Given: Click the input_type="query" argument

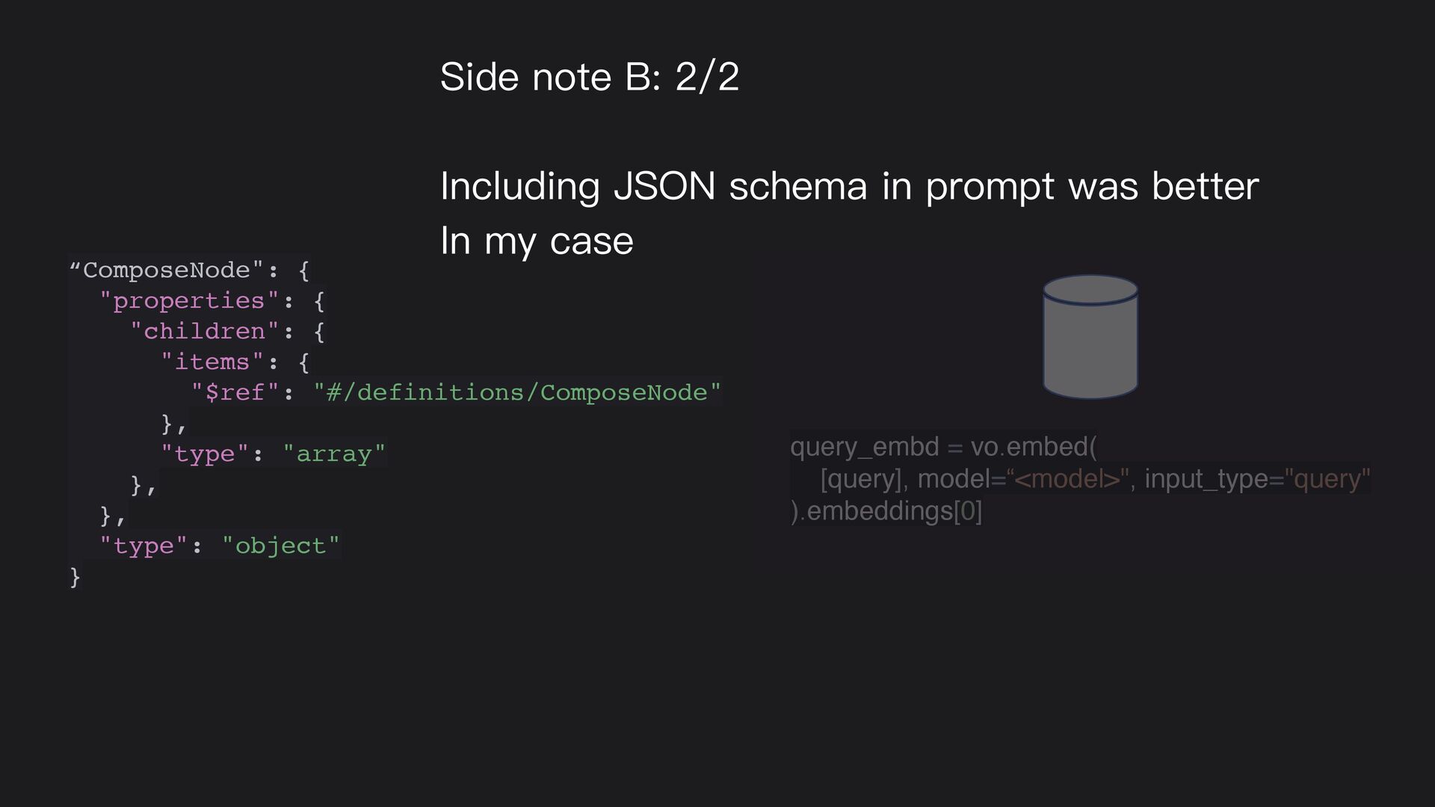Looking at the screenshot, I should tap(1257, 479).
